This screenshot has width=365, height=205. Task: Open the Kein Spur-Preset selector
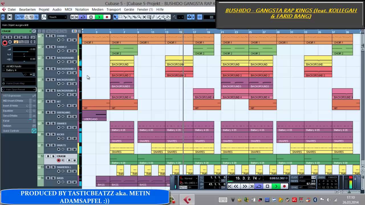point(19,89)
